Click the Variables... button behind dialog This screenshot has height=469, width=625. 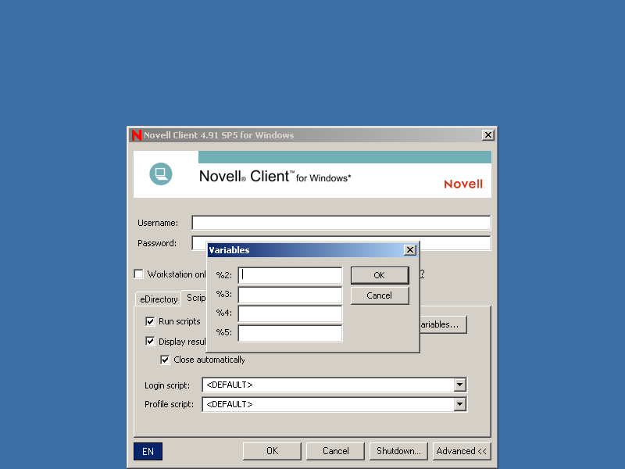click(443, 324)
